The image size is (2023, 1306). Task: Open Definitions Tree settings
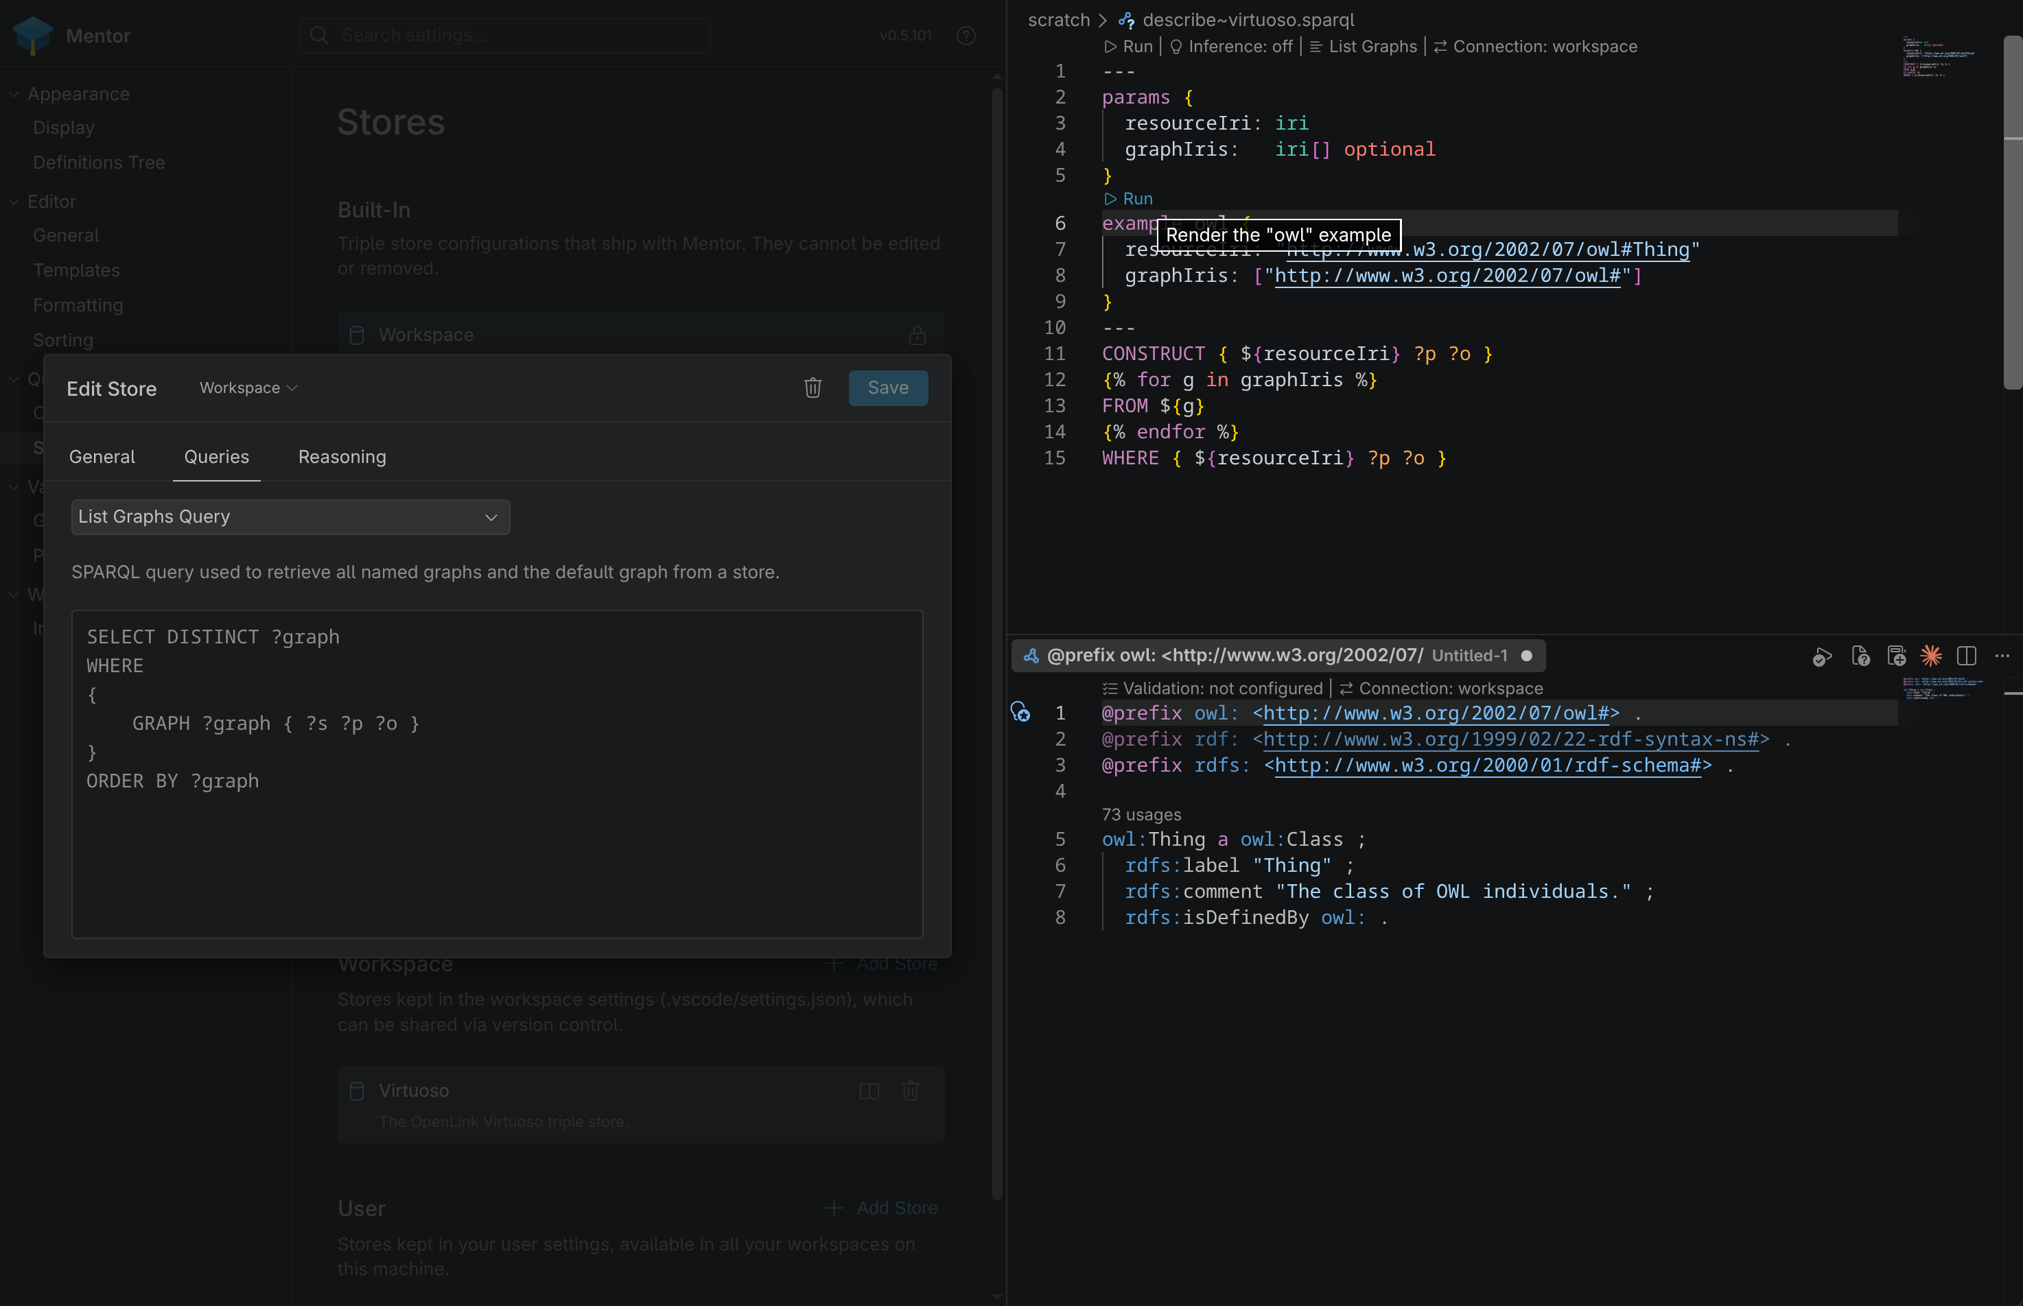[x=98, y=162]
